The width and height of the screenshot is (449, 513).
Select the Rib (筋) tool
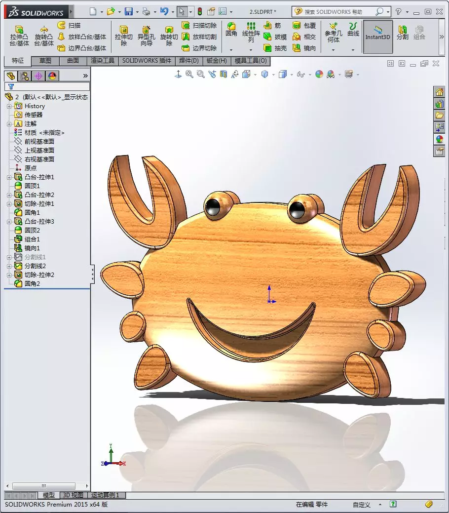(272, 25)
